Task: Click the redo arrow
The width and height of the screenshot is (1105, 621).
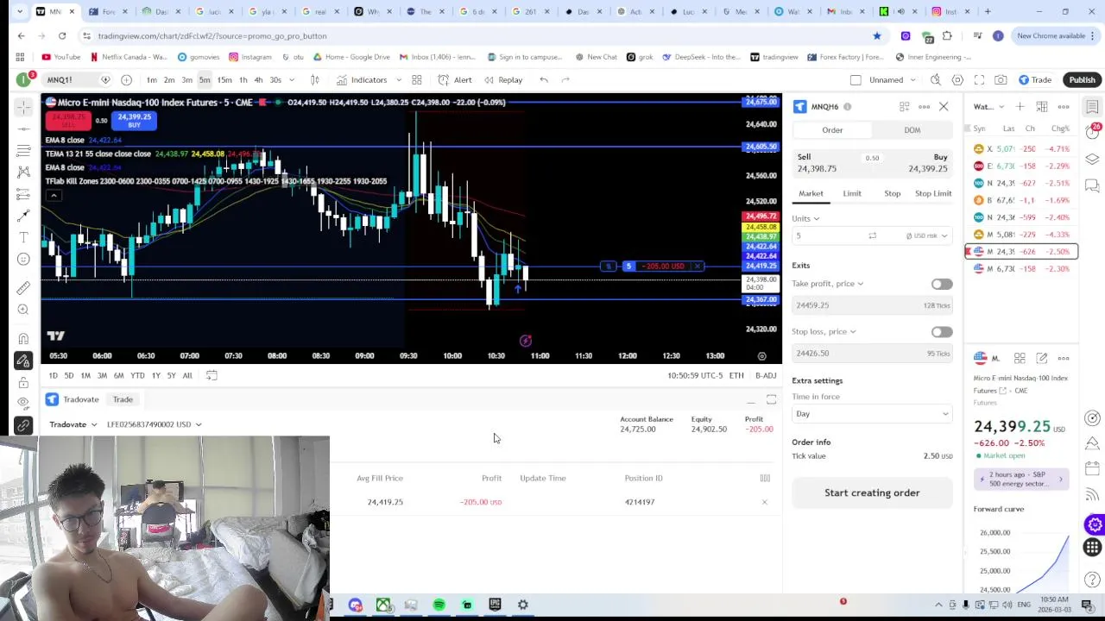Action: 565,80
